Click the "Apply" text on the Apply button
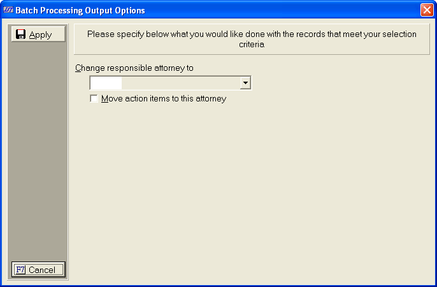Screen dimensions: 437x287 [41, 34]
